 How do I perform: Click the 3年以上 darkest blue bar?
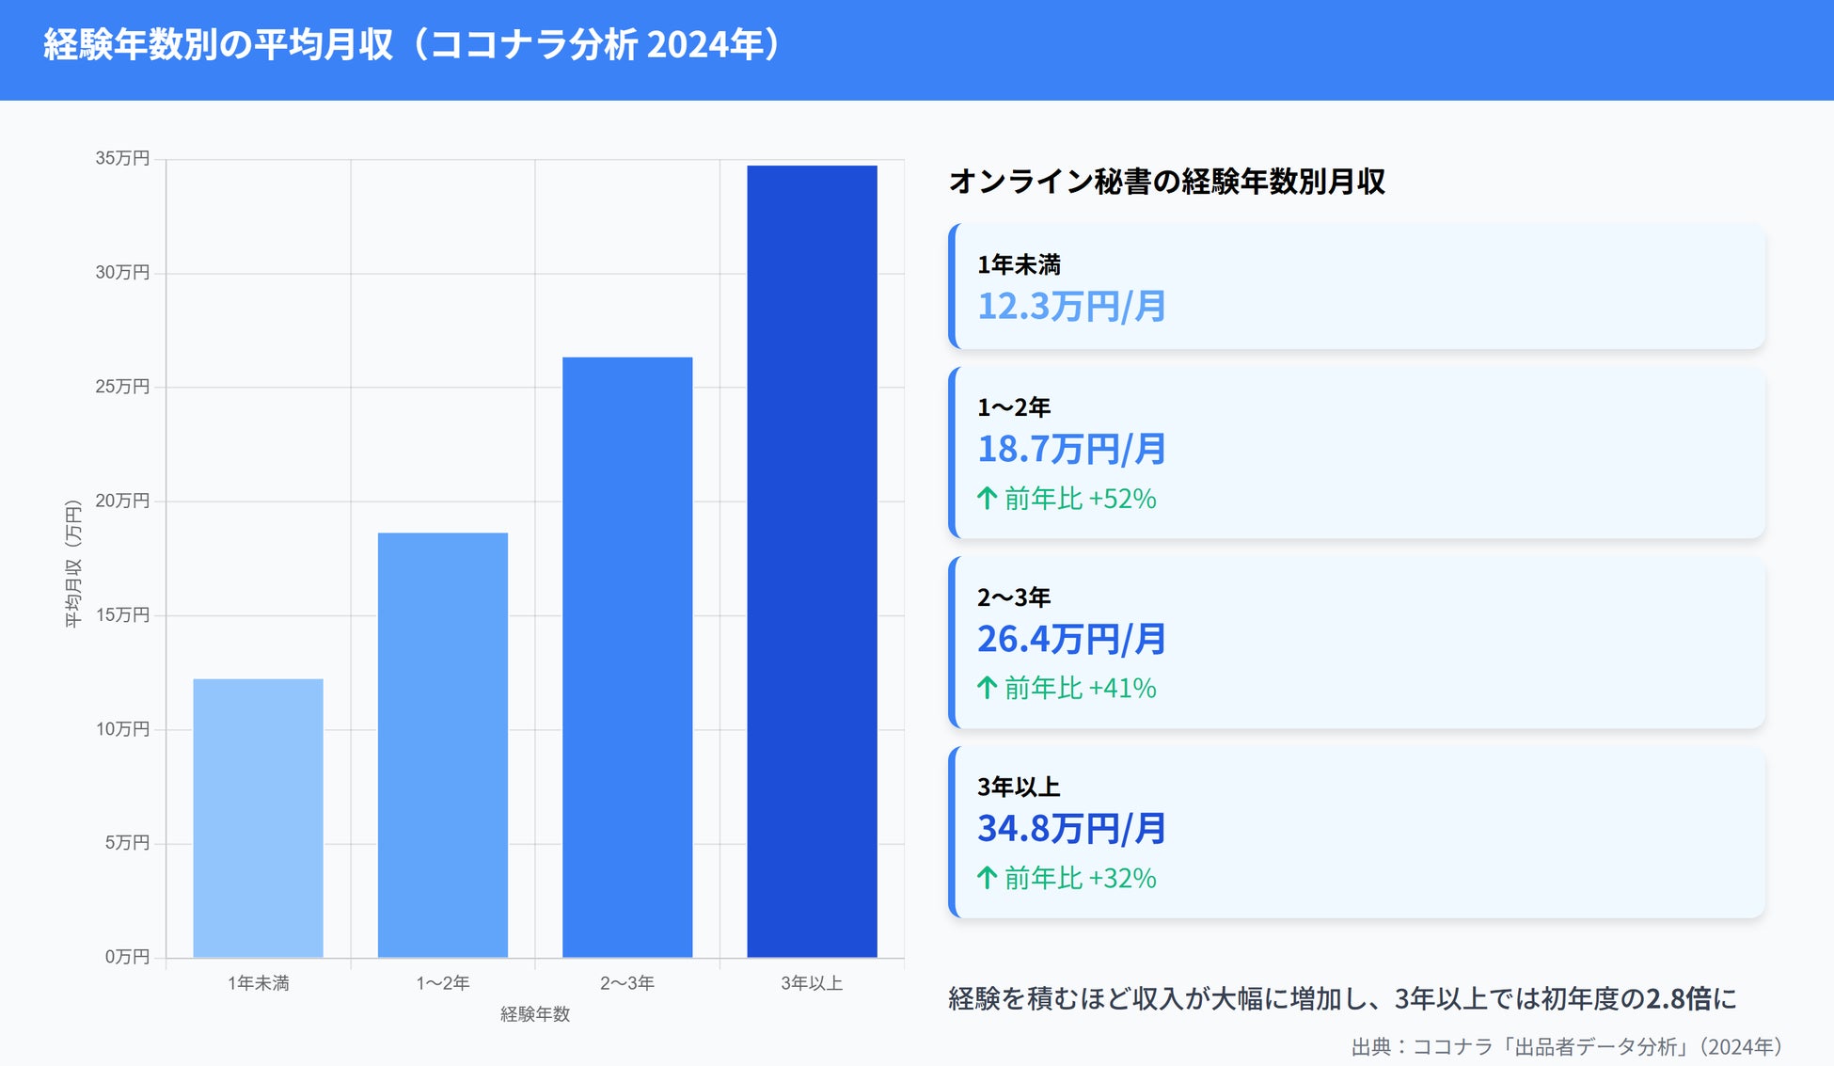812,561
